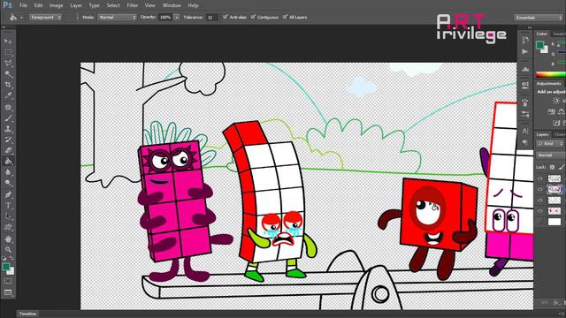The width and height of the screenshot is (566, 318).
Task: Select the Hand tool
Action: (x=8, y=238)
